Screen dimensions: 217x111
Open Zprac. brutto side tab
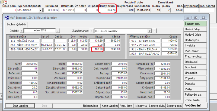point(195,100)
